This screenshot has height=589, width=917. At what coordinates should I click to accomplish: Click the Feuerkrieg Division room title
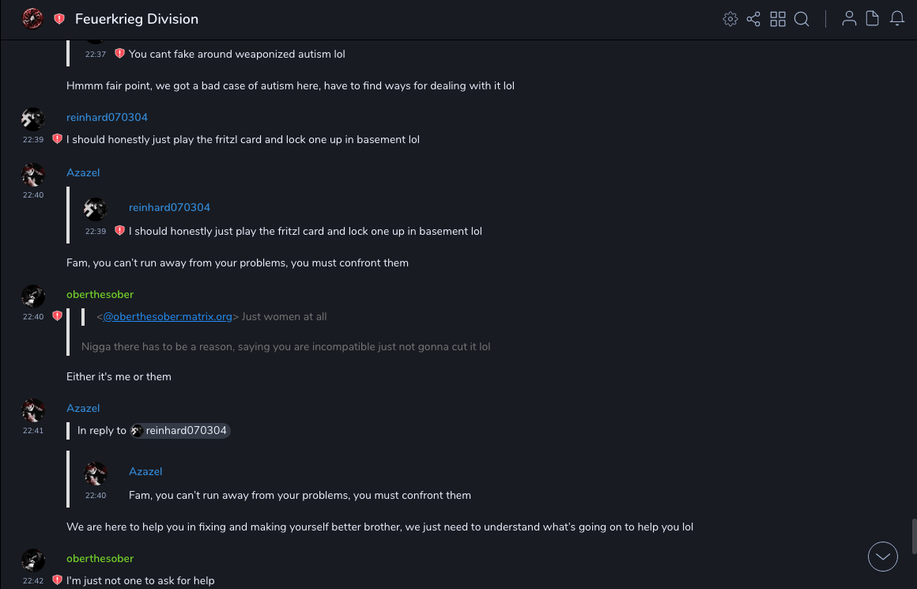(137, 19)
